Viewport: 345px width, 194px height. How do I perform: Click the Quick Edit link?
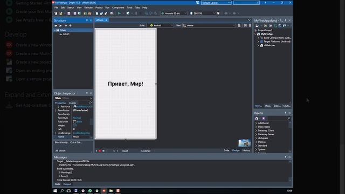coord(76,142)
